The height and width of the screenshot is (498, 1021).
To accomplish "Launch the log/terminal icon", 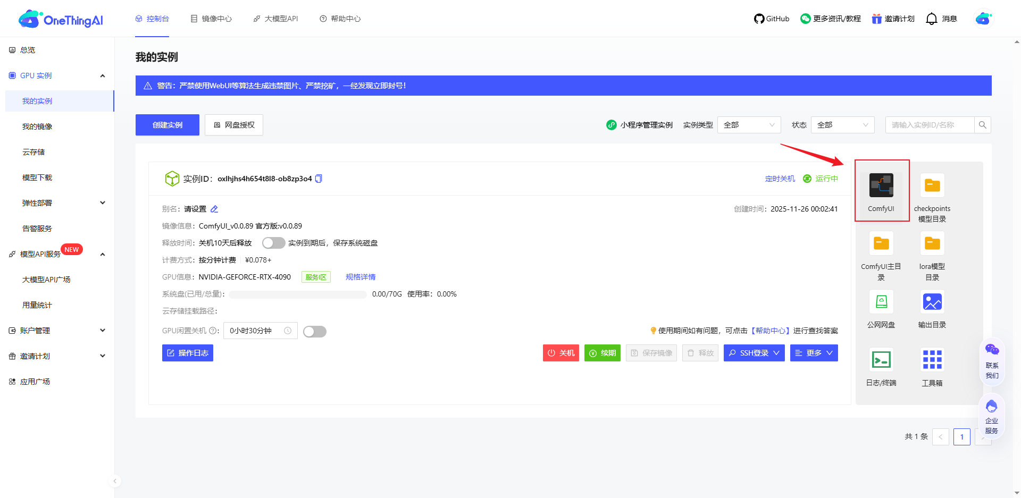I will pyautogui.click(x=881, y=360).
